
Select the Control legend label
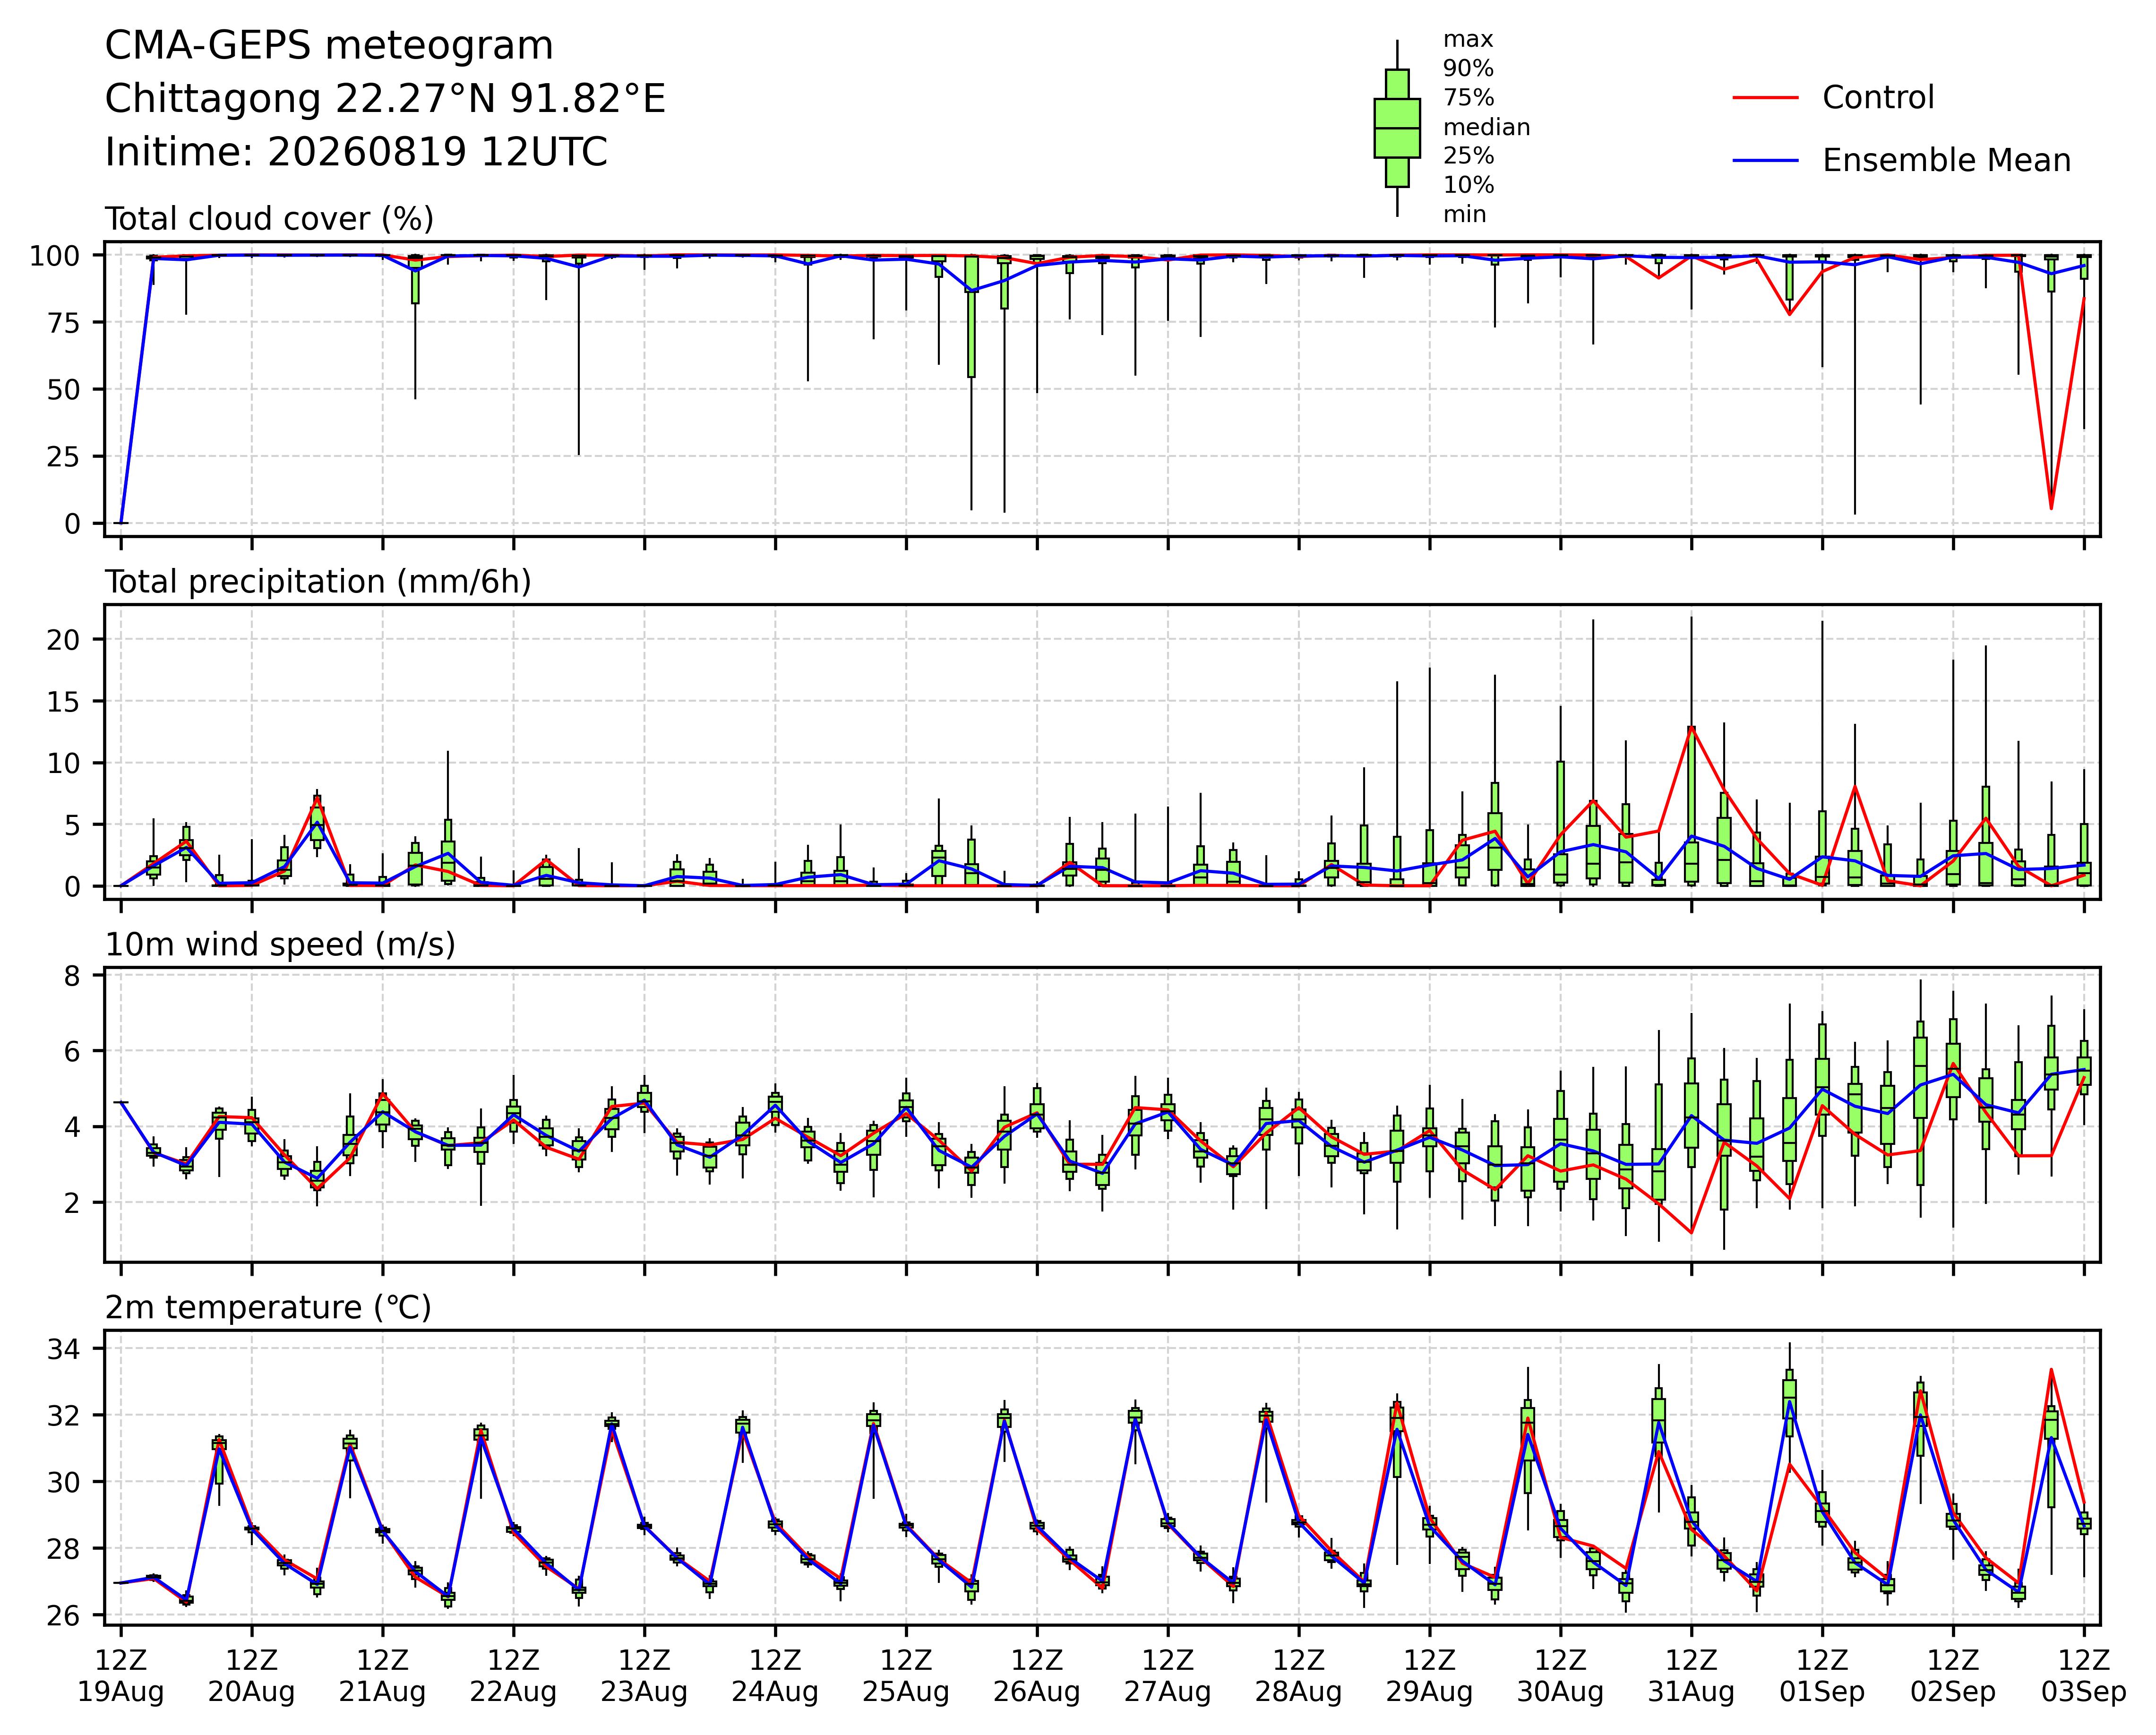click(1878, 98)
